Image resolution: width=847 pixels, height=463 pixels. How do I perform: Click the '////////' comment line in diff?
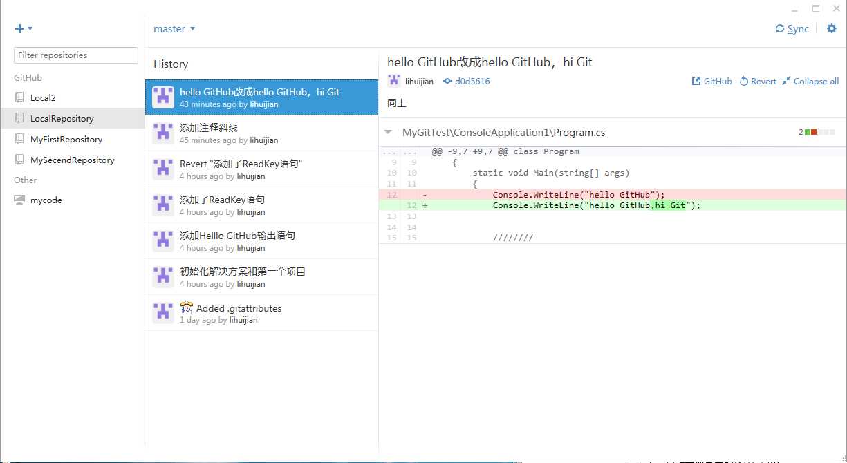(513, 238)
